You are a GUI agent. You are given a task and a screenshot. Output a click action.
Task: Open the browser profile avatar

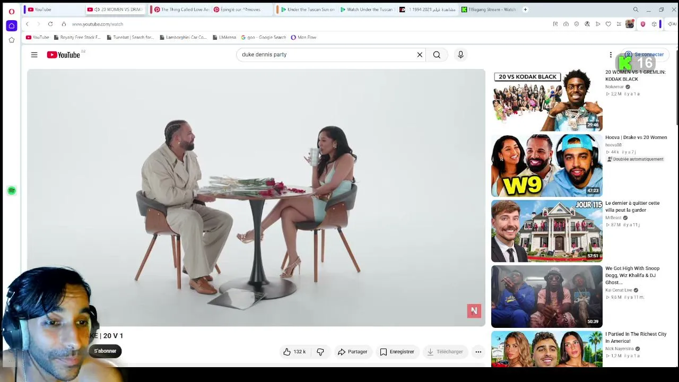click(630, 24)
